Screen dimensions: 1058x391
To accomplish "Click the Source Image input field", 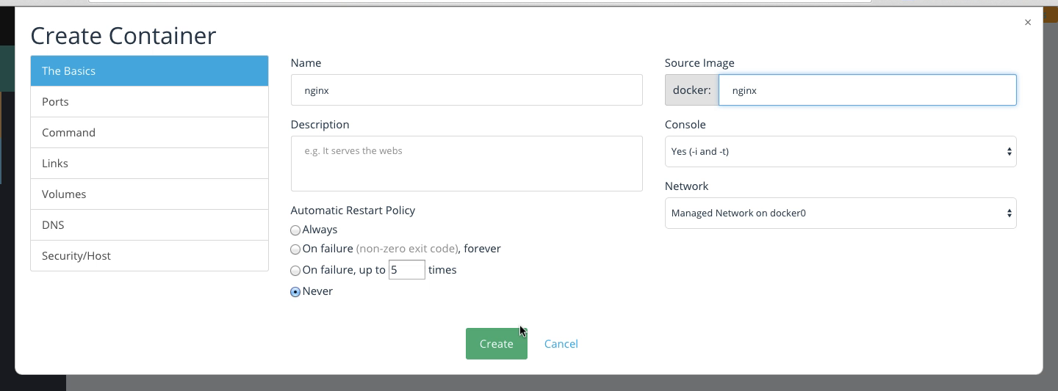I will click(867, 89).
